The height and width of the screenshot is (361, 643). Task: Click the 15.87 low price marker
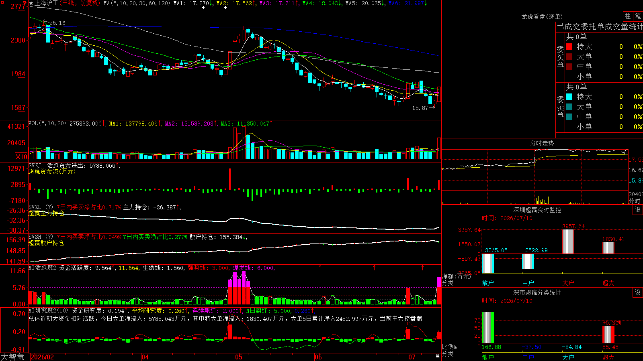(x=424, y=108)
